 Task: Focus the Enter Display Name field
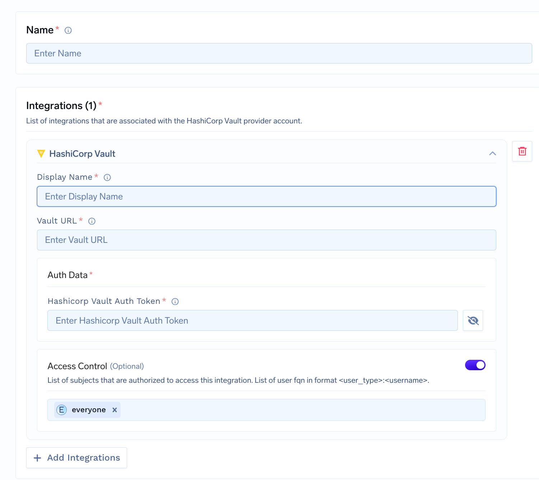tap(266, 197)
